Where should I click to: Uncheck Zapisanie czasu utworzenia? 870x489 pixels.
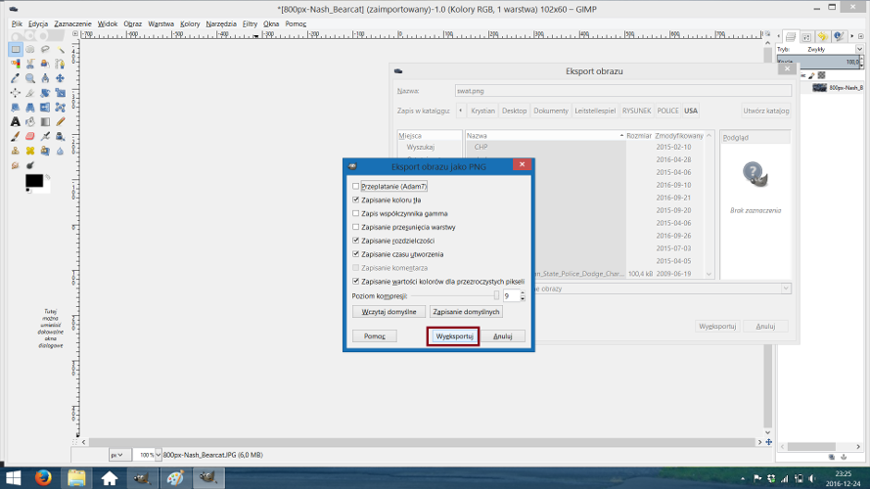pyautogui.click(x=355, y=254)
